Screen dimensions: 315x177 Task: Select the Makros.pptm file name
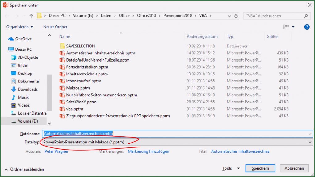coord(78,88)
